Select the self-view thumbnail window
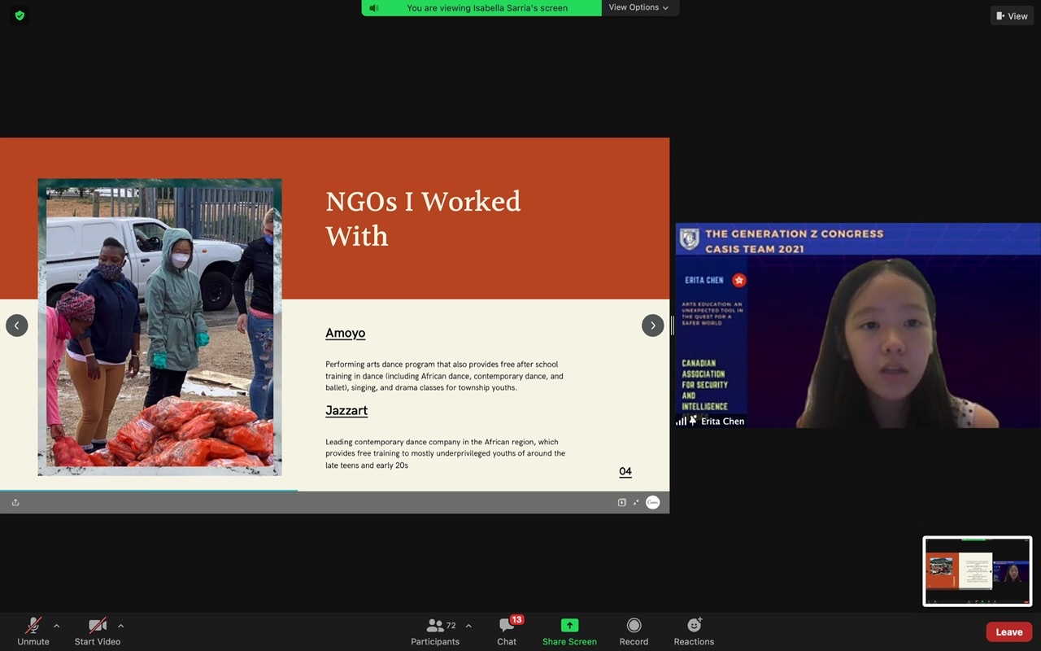The width and height of the screenshot is (1041, 651). click(977, 571)
